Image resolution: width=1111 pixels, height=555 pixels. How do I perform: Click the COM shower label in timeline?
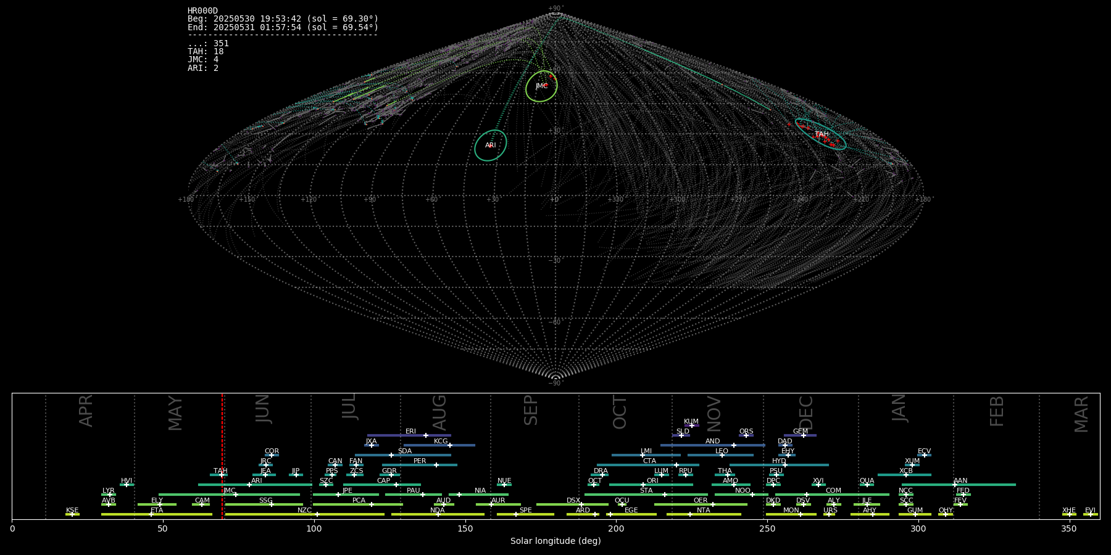[x=833, y=491]
